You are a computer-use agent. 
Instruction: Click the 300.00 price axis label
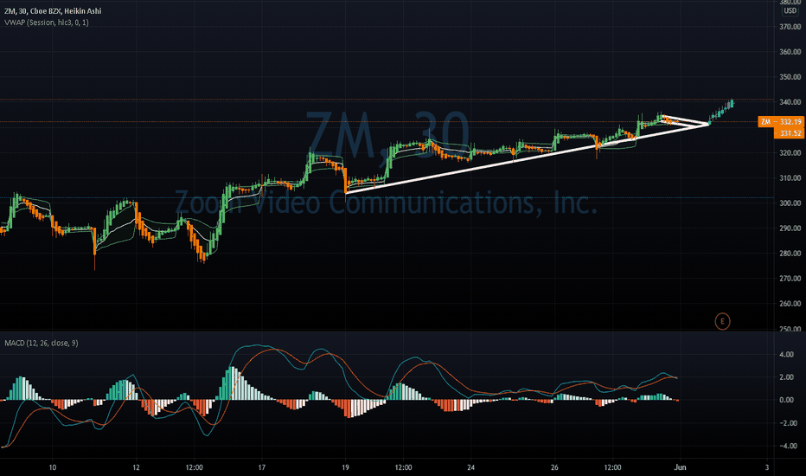[790, 203]
